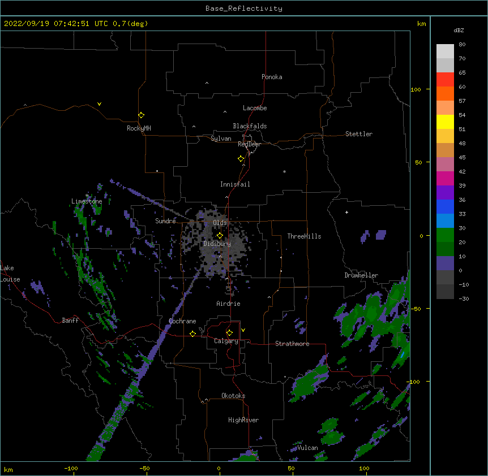
Task: Select the green 30 dBZ legend swatch
Action: 445,235
